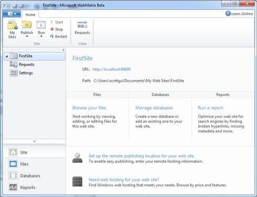Open Learn Online help
This screenshot has width=257, height=197.
pyautogui.click(x=239, y=14)
